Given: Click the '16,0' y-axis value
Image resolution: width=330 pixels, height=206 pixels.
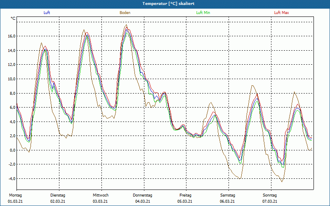Looking at the screenshot, I should click(x=12, y=36).
